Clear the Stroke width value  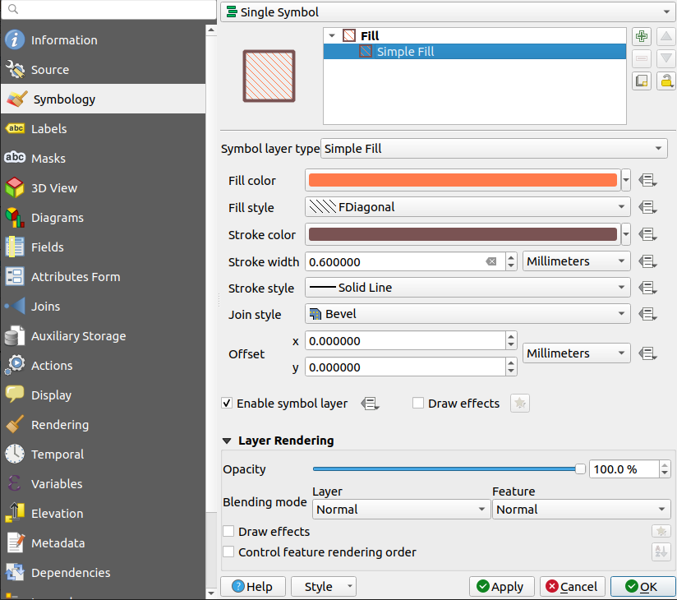(491, 261)
